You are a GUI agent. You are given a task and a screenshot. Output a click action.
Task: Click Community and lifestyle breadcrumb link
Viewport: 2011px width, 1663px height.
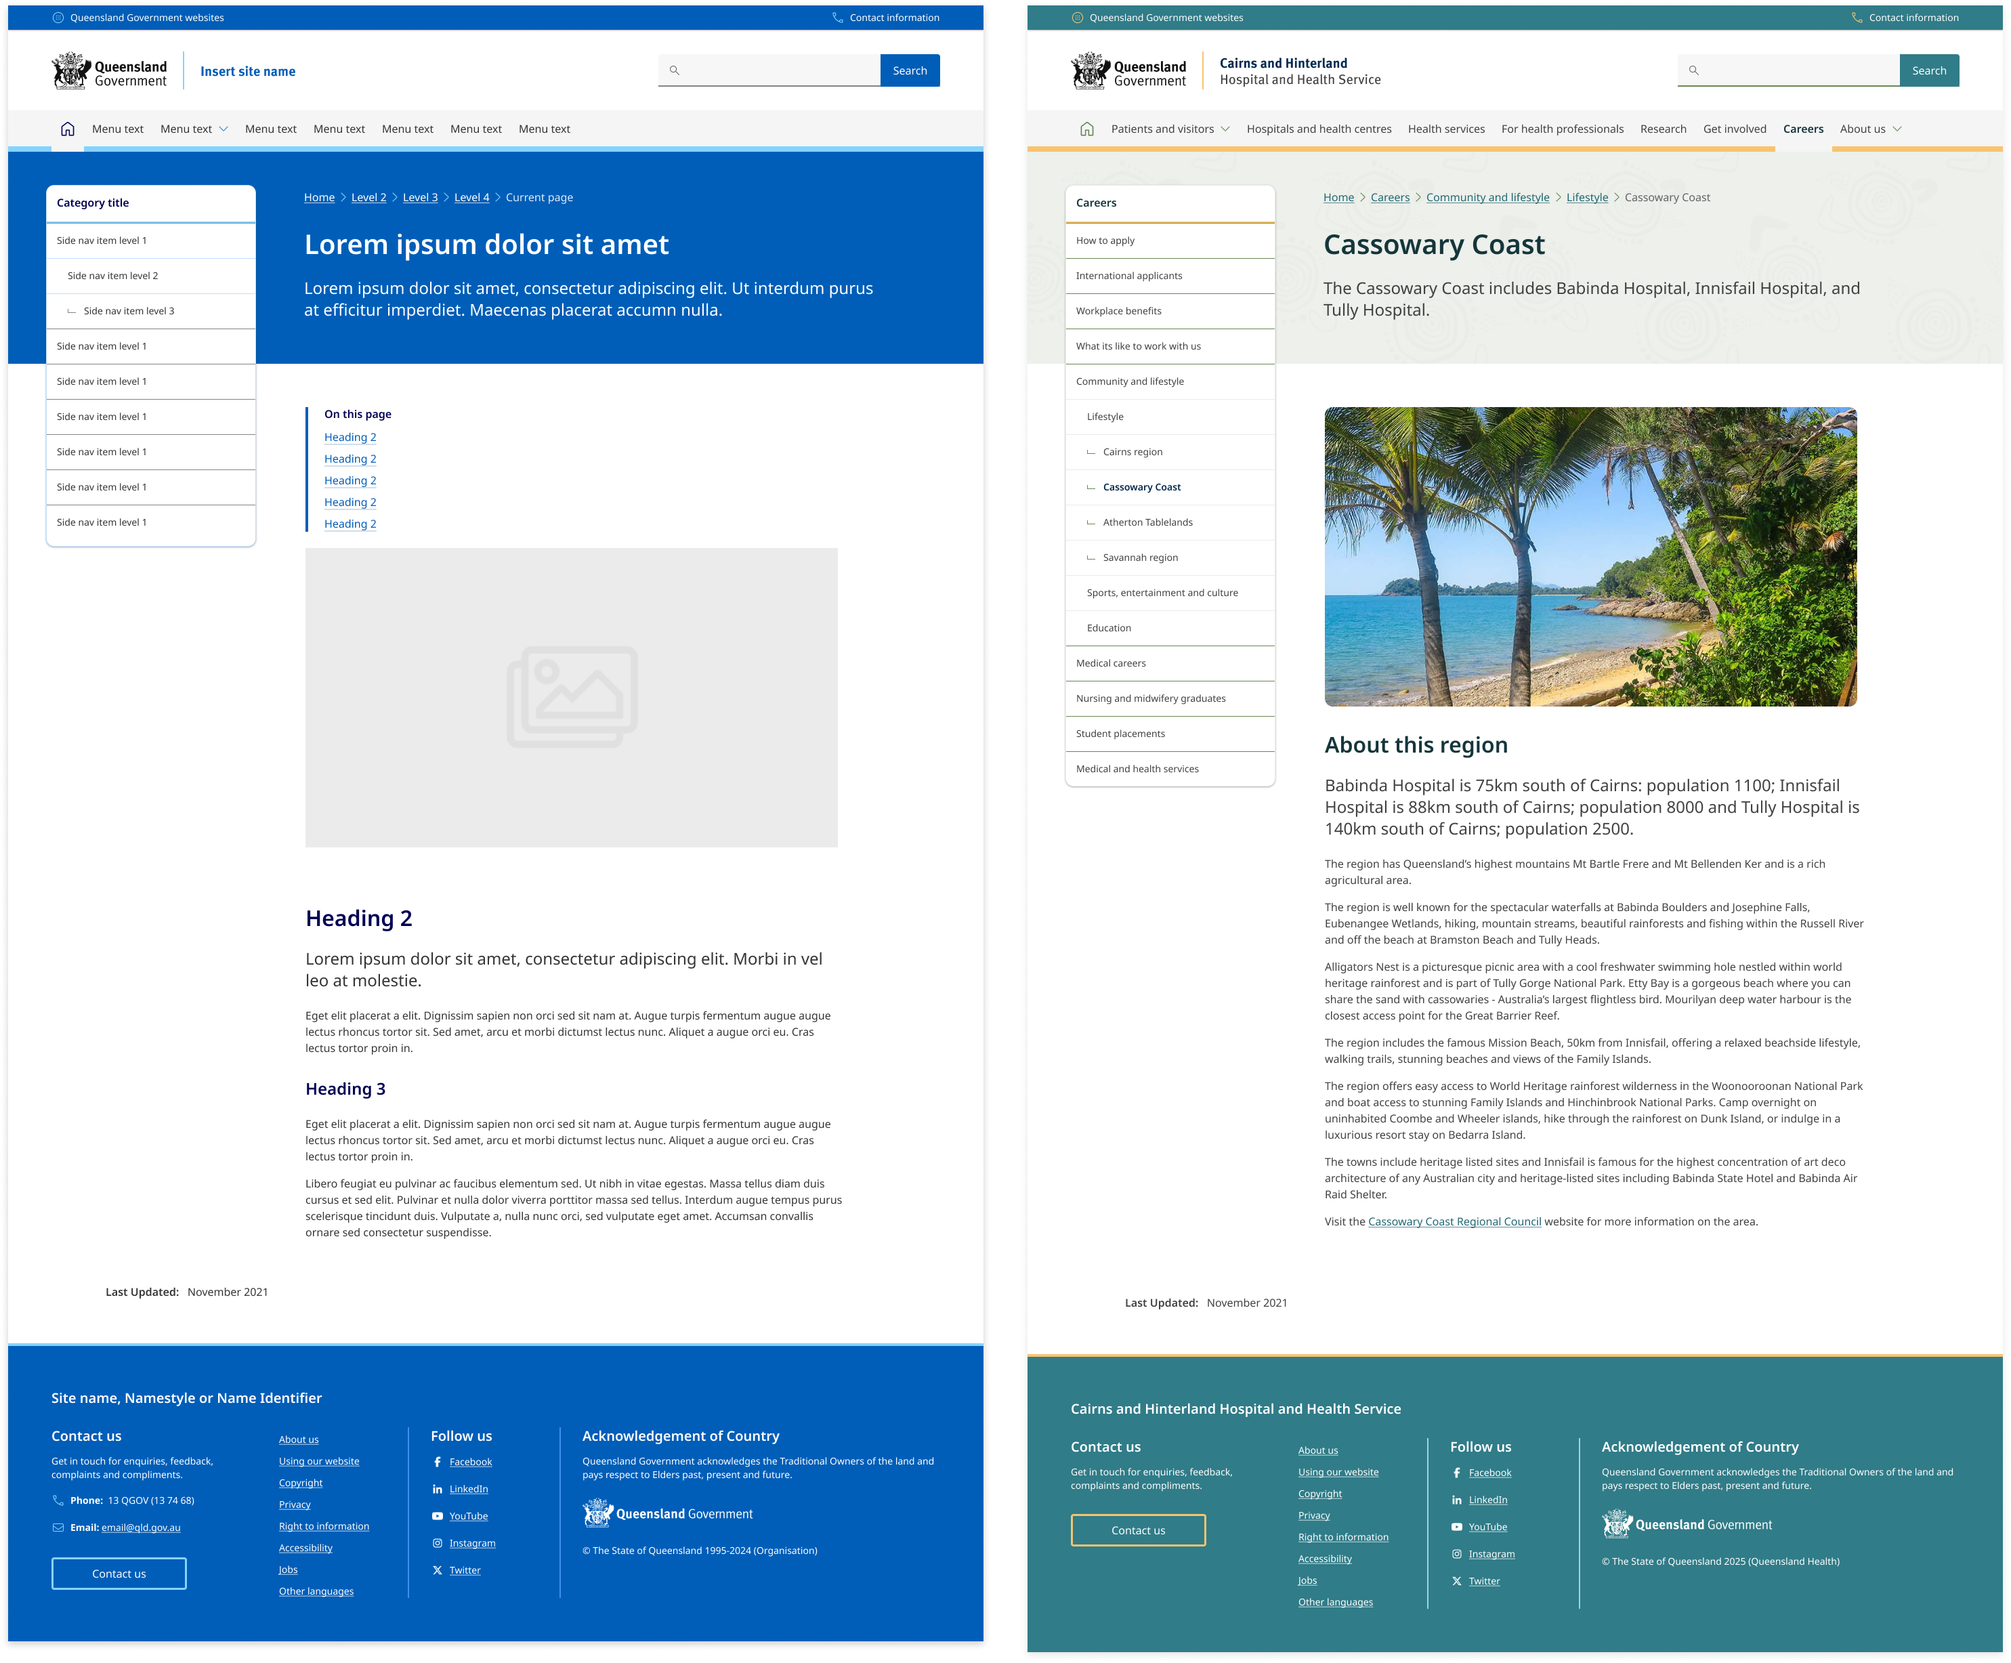tap(1487, 197)
